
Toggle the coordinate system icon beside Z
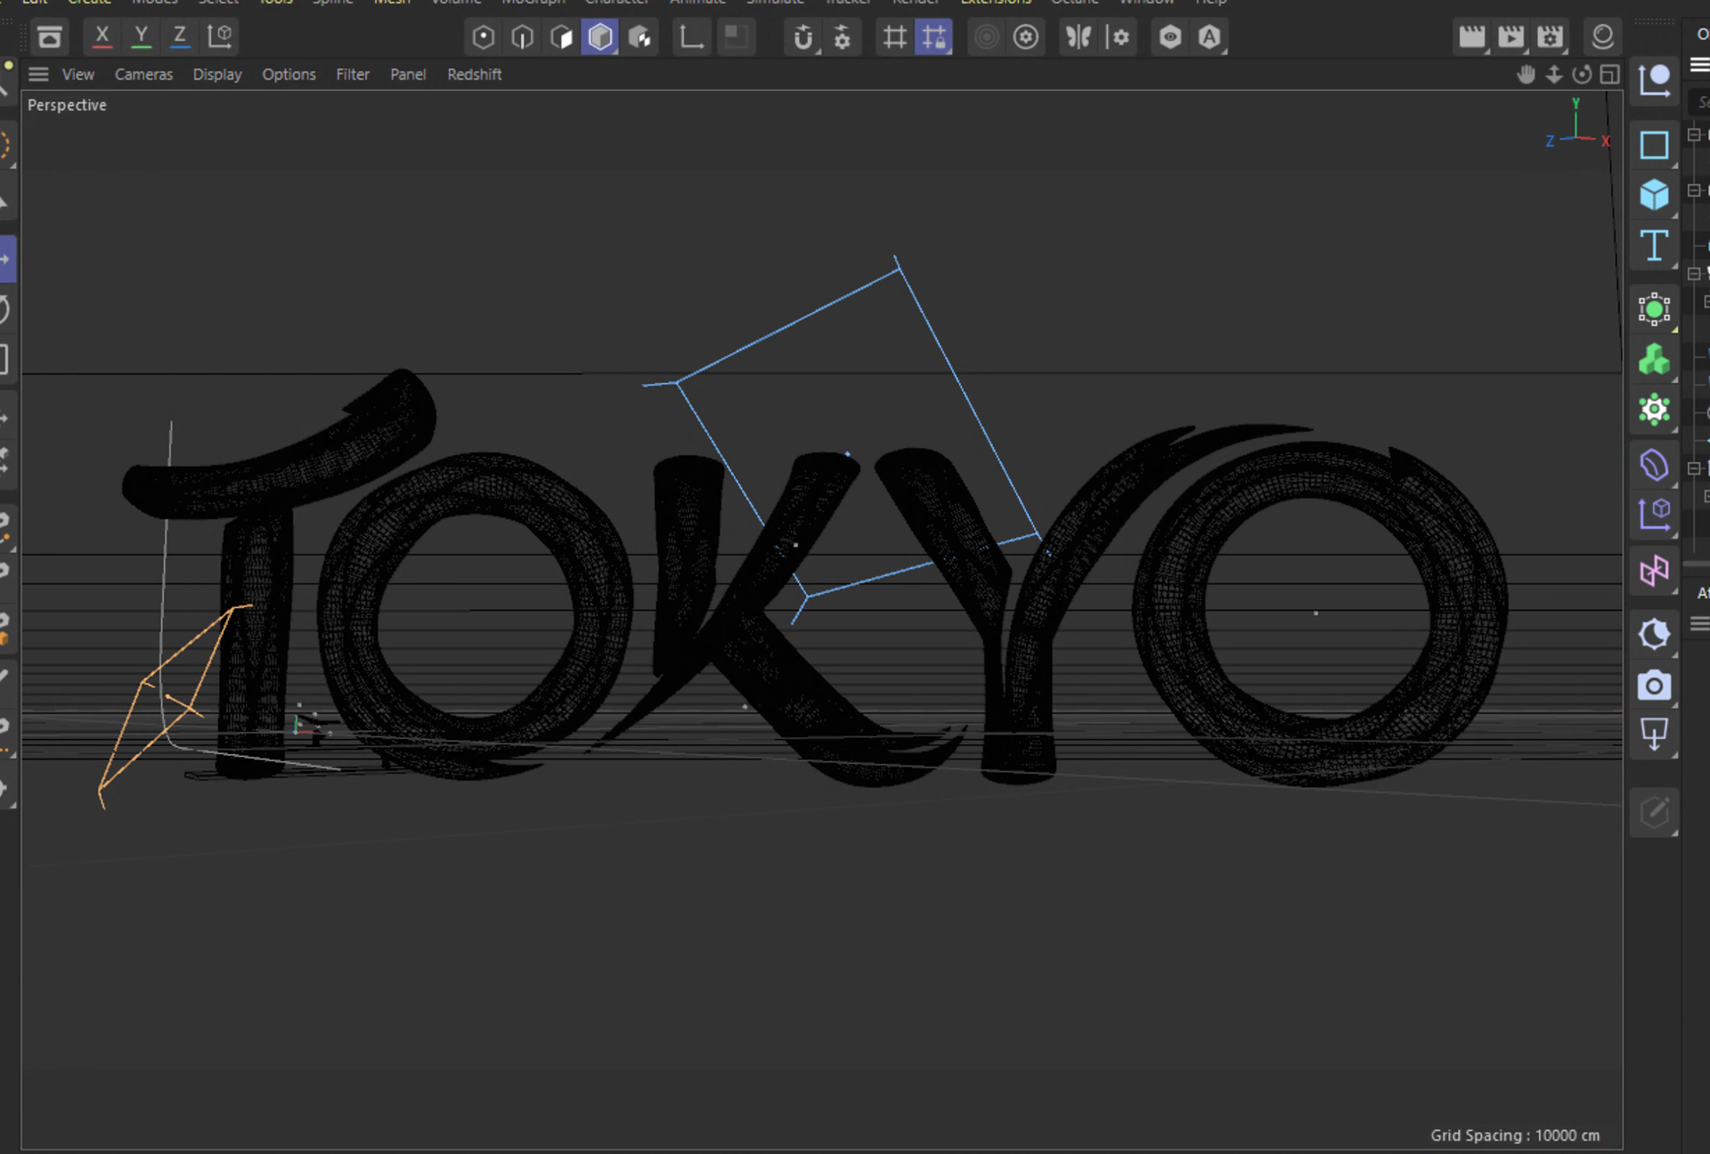(219, 37)
